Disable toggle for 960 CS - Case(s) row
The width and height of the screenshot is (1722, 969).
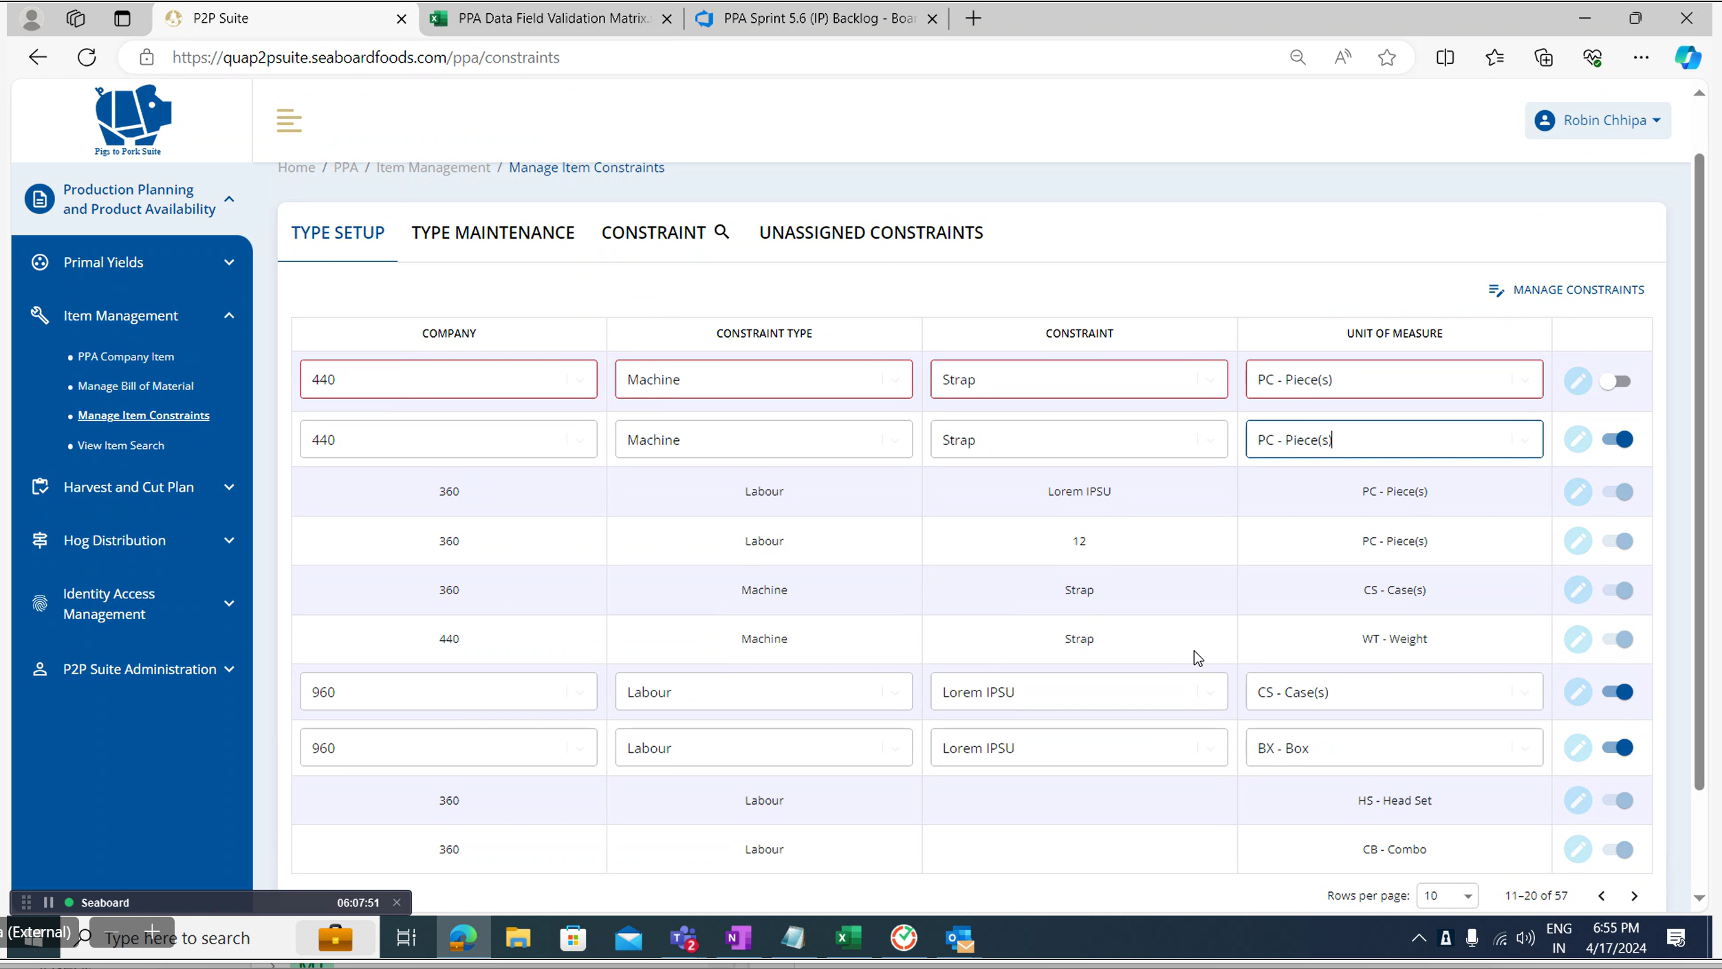point(1617,692)
